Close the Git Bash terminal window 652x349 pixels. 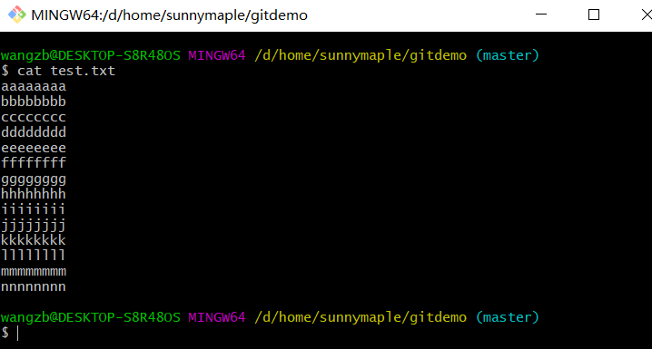(647, 15)
